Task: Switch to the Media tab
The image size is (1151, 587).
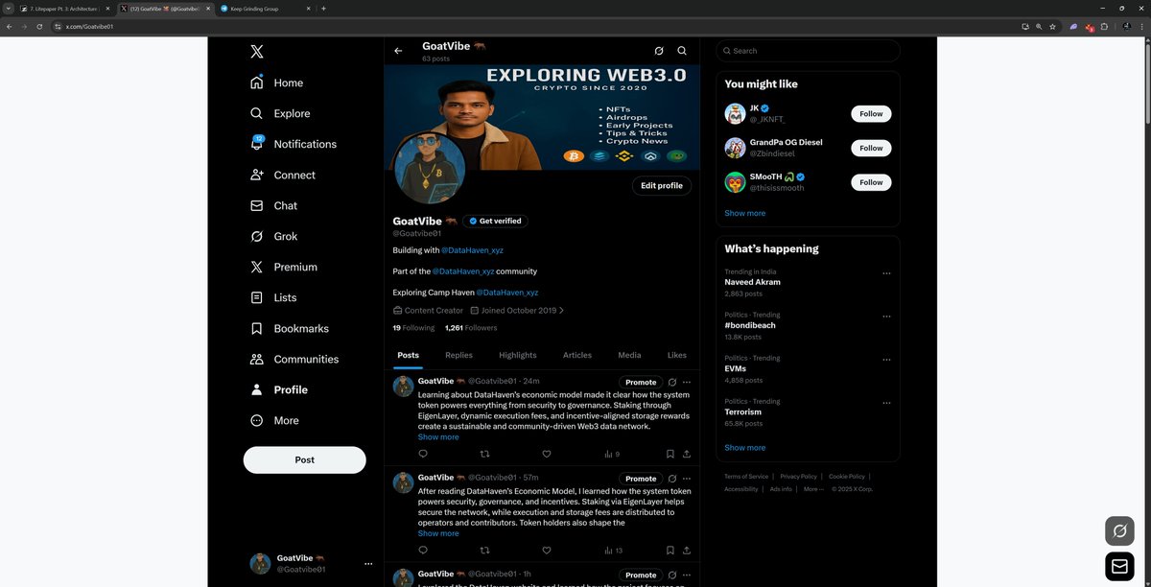Action: click(629, 355)
